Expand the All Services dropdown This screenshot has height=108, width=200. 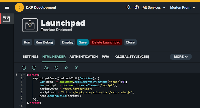pos(154,7)
